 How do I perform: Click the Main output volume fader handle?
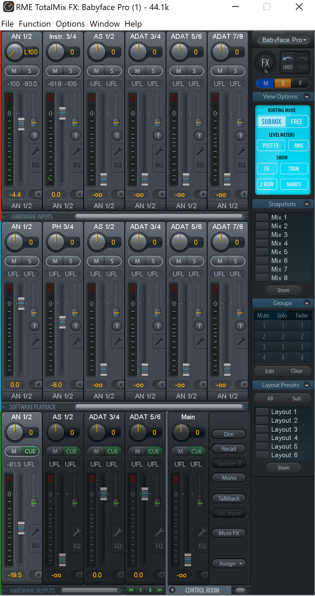[x=188, y=560]
